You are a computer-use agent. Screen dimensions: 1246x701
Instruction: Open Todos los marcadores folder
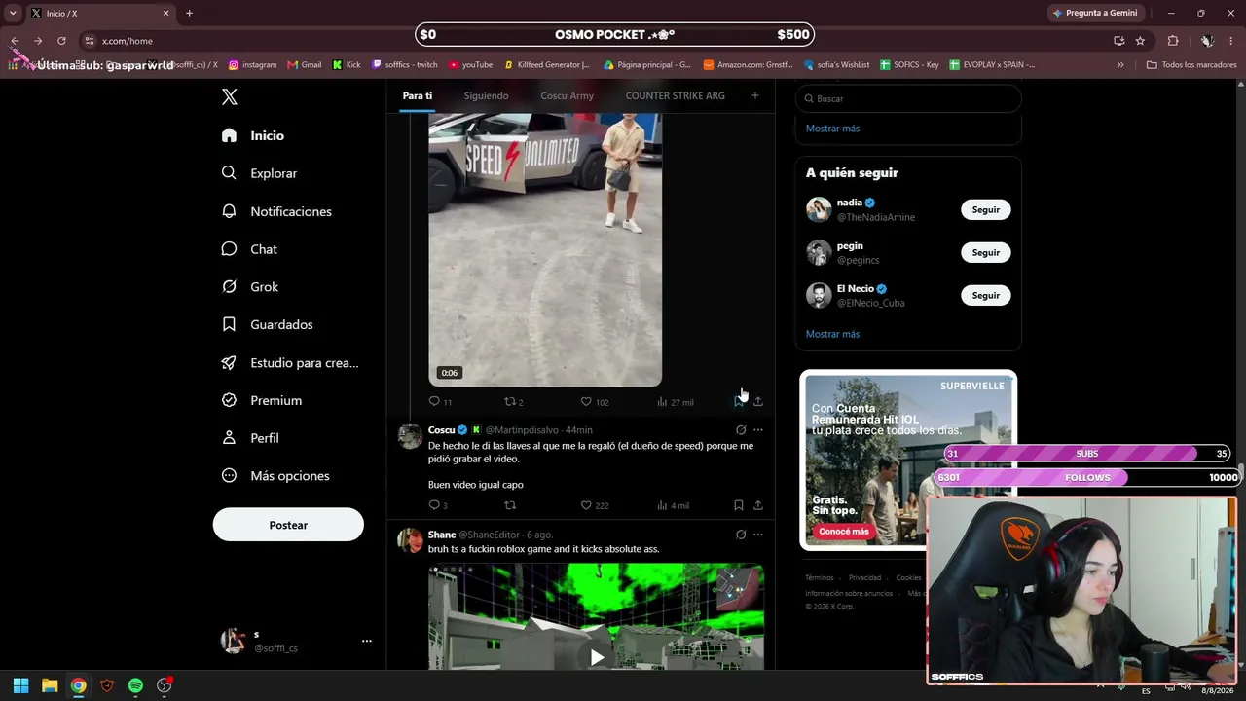click(x=1191, y=65)
